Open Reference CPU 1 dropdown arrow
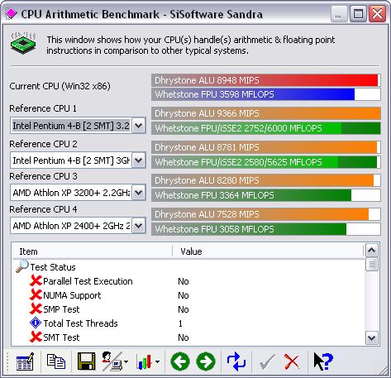Viewport: 391px width, 378px height. click(x=138, y=126)
